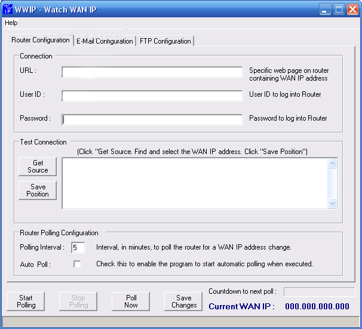
Task: Close the WWIP window
Action: point(352,10)
